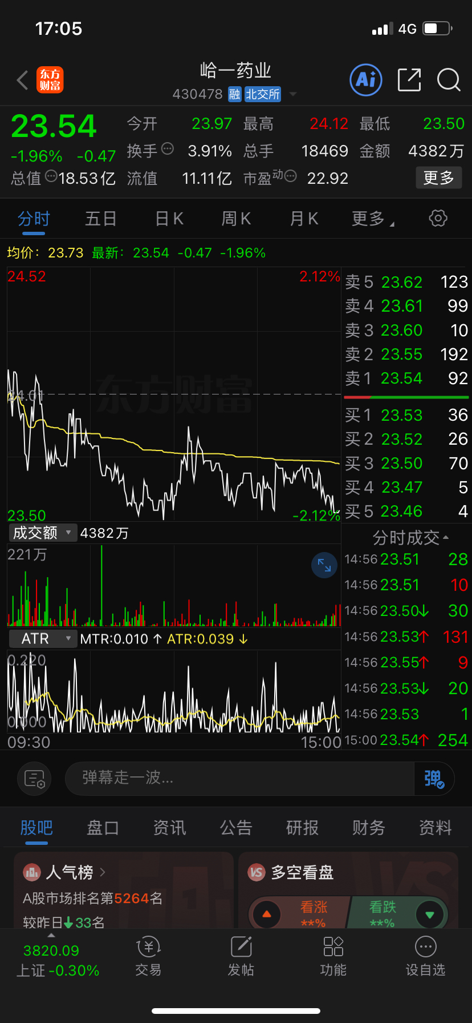Tap the buy/sell ratio bar
The image size is (472, 1023).
click(406, 397)
